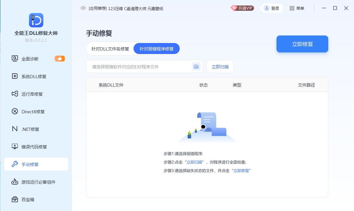This screenshot has width=354, height=211.
Task: Open the .NET修复 section
Action: coord(30,129)
